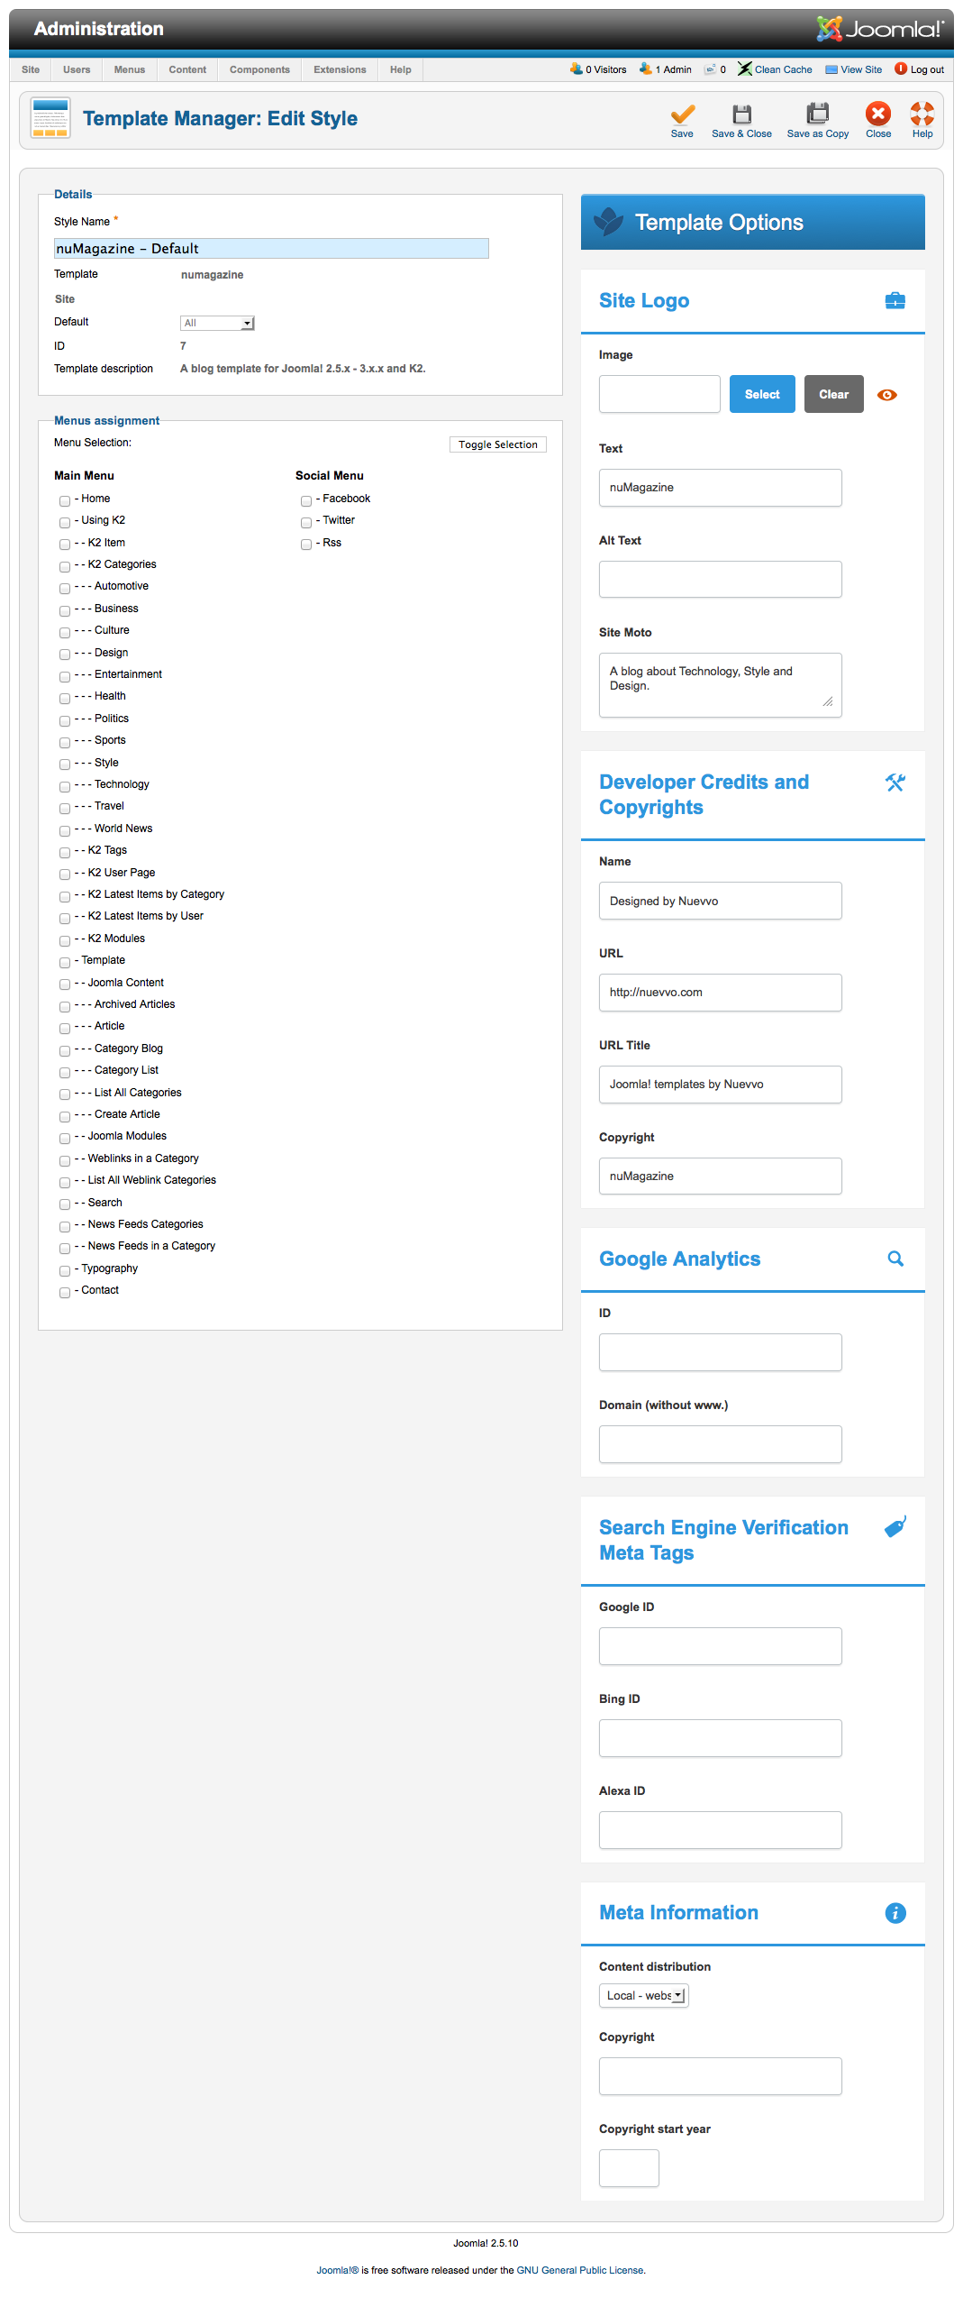Click the Joomla! logo

point(879,29)
